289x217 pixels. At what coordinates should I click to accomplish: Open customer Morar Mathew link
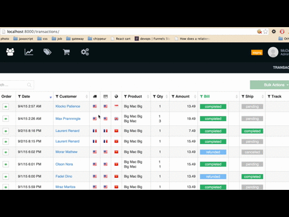66,152
